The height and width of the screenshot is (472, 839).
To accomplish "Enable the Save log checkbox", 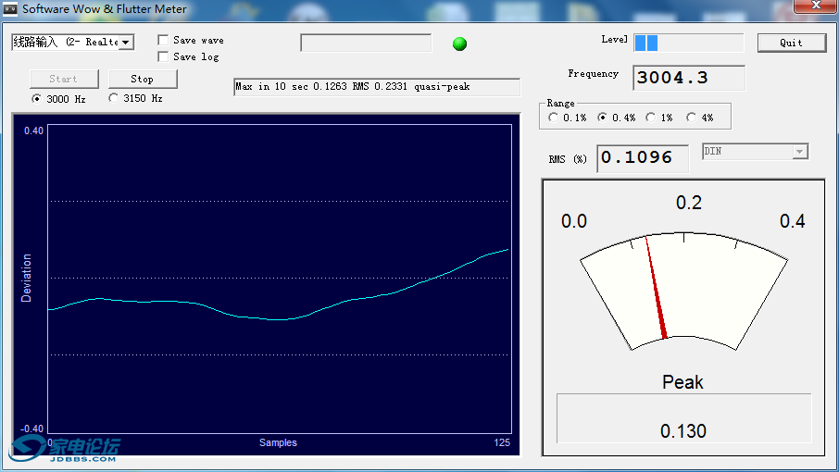I will [x=163, y=56].
